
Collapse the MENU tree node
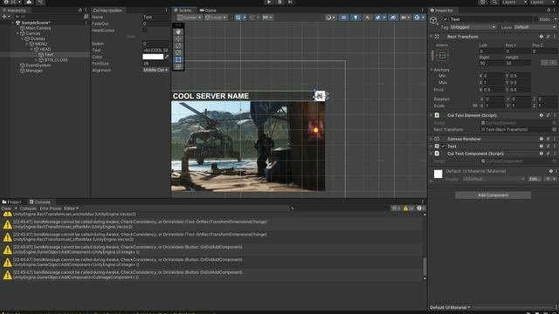[27, 44]
